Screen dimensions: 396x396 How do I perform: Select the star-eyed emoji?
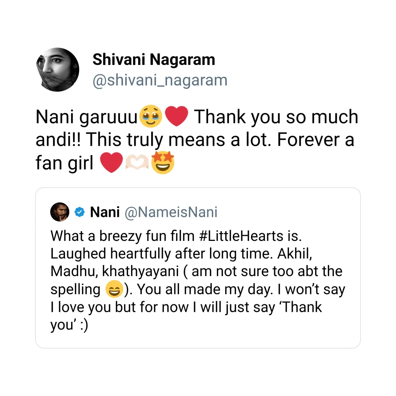click(x=163, y=163)
